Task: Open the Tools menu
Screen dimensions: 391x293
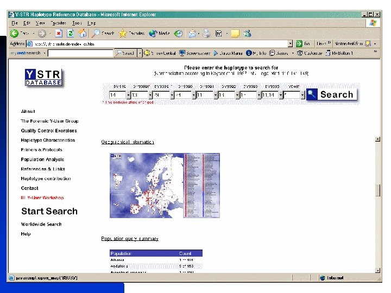Action: coord(77,23)
